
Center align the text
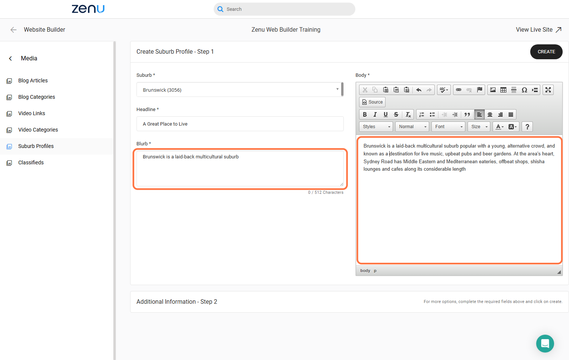490,114
